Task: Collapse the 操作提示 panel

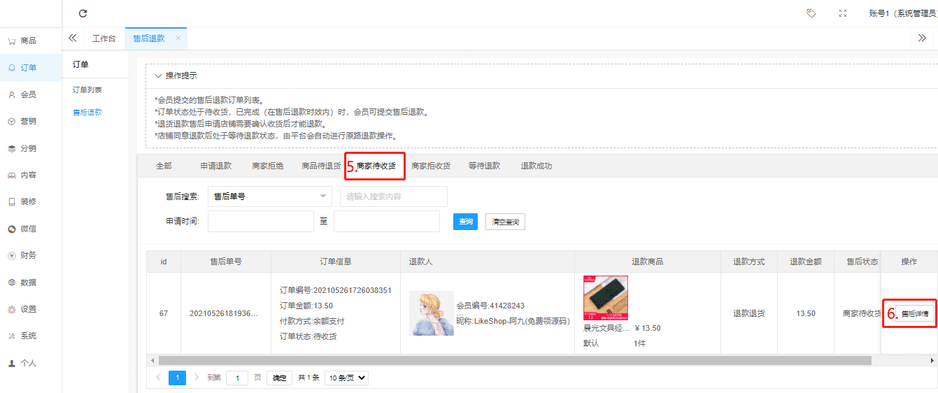Action: tap(159, 76)
